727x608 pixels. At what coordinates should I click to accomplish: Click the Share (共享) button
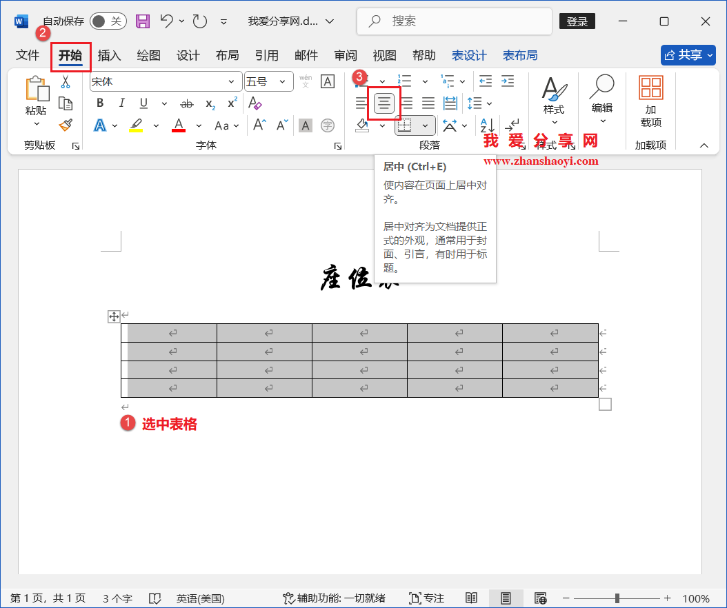point(688,55)
